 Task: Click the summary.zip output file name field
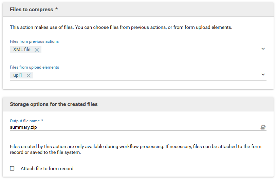[132, 127]
